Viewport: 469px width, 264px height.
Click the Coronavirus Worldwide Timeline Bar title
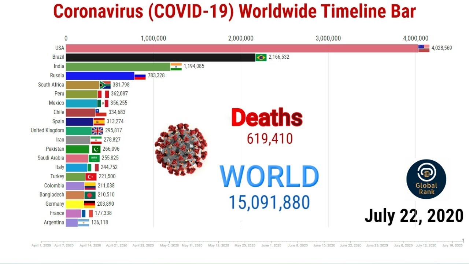(234, 11)
